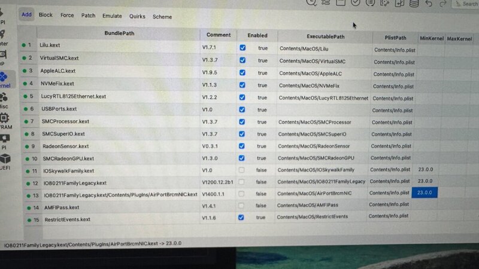
Task: Enable the IO80211FamilyLegacy.kext row 12 checkbox
Action: [x=241, y=182]
